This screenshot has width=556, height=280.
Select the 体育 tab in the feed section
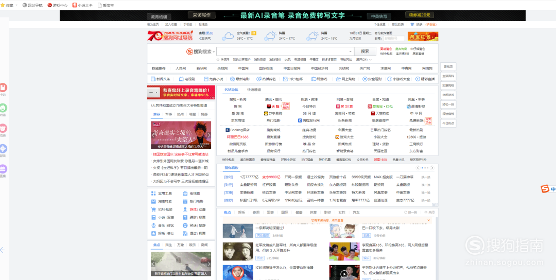(x=313, y=212)
